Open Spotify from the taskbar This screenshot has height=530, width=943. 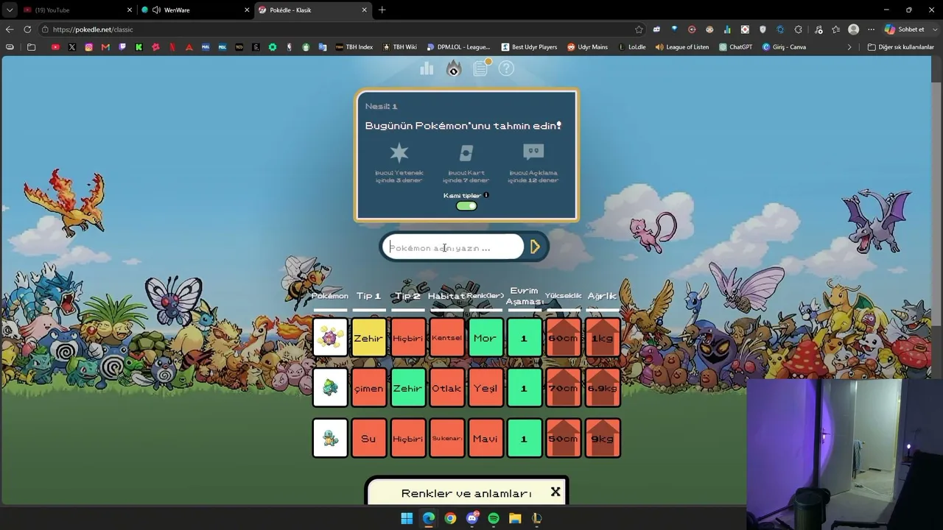tap(494, 518)
